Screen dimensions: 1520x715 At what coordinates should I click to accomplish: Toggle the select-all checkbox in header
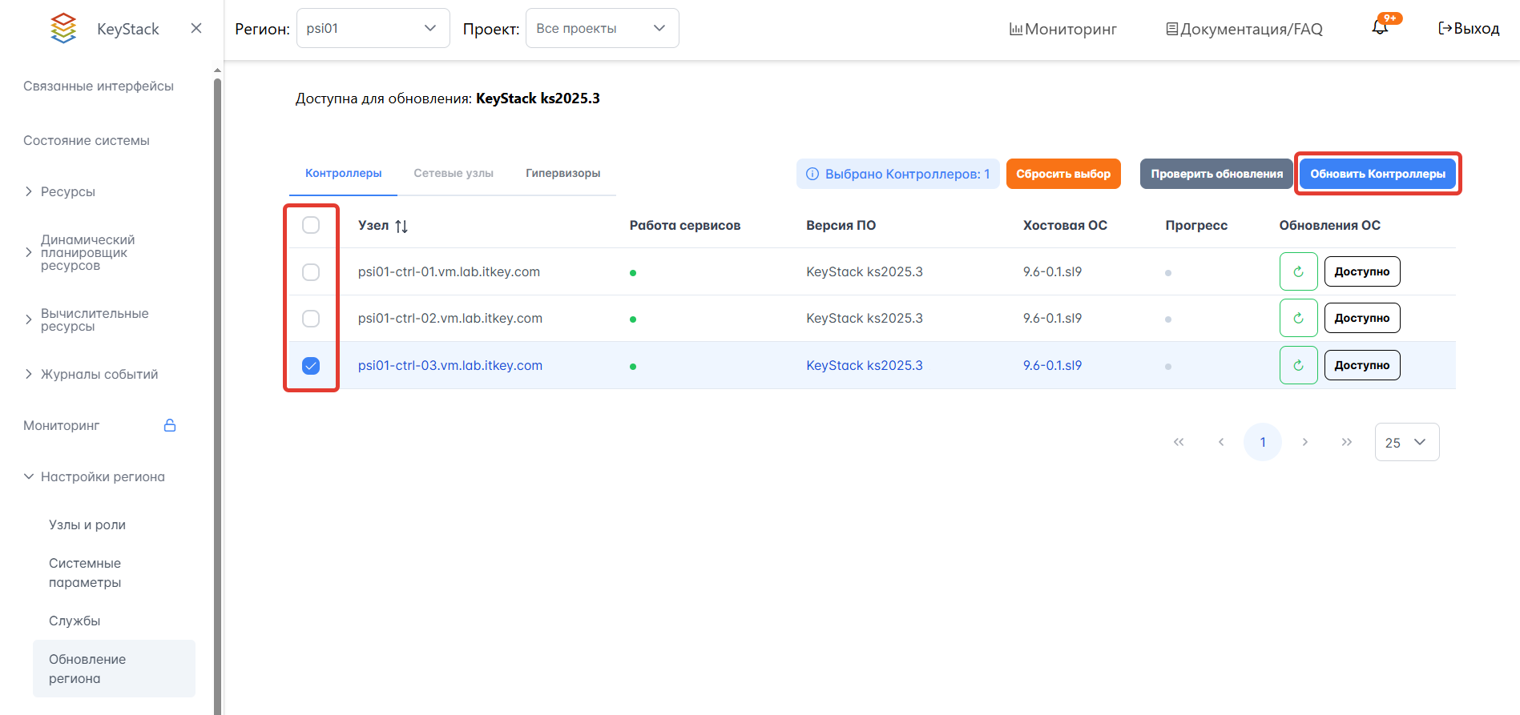click(311, 225)
